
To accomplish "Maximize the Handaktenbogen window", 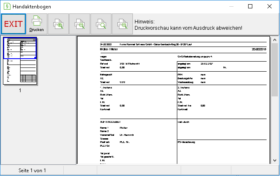I will click(250, 6).
